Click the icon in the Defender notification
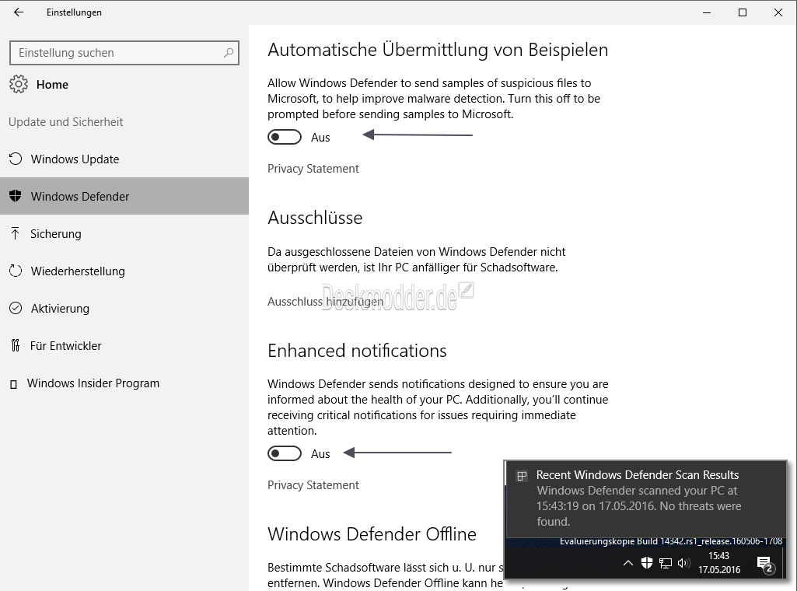The image size is (797, 591). [522, 476]
